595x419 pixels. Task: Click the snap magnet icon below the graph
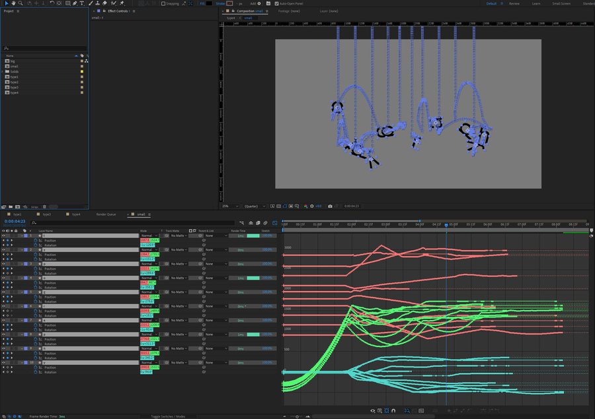click(x=394, y=411)
